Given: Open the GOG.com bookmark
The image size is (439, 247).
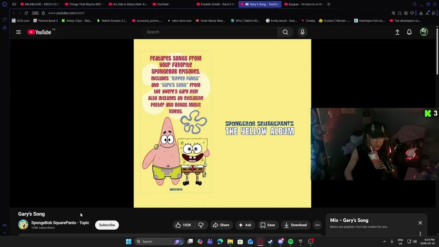Looking at the screenshot, I should (x=21, y=21).
